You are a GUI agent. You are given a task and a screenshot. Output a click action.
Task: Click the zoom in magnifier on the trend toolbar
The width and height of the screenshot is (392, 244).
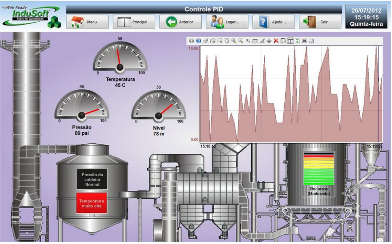(x=234, y=41)
